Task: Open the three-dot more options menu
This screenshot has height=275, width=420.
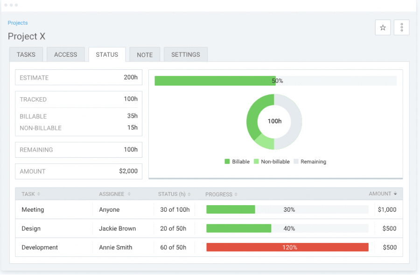Action: tap(401, 27)
